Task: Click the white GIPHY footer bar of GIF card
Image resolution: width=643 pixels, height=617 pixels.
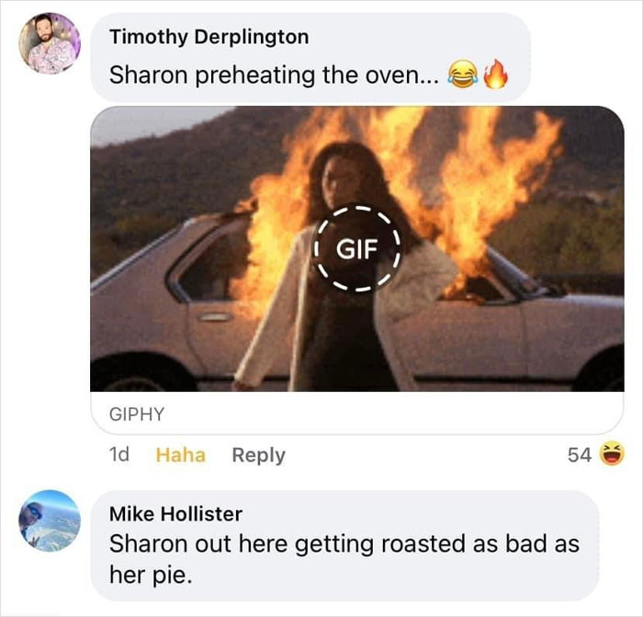Action: point(357,413)
